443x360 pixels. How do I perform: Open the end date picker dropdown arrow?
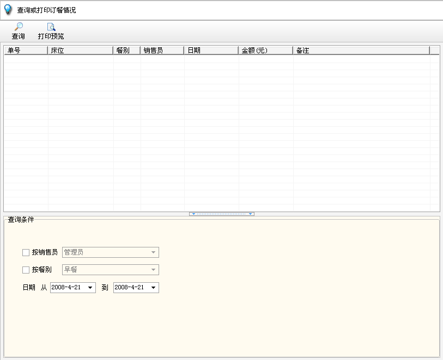pyautogui.click(x=154, y=288)
